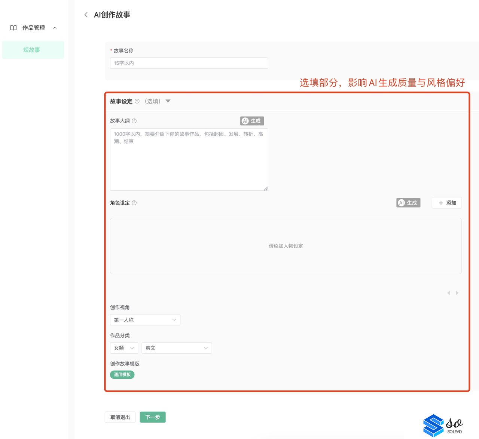Open the 女频 category dropdown

(x=124, y=348)
